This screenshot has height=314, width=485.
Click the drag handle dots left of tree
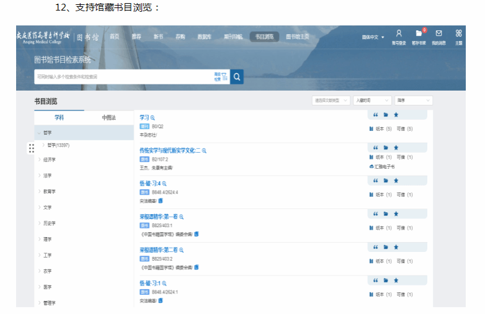(x=32, y=148)
